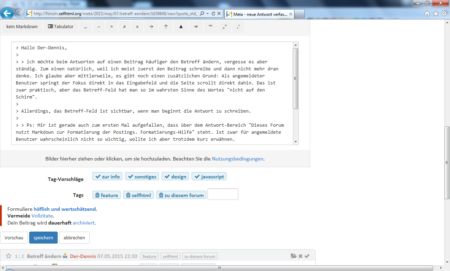Click the 'kein Markdown' button
The image size is (450, 271).
point(22,26)
